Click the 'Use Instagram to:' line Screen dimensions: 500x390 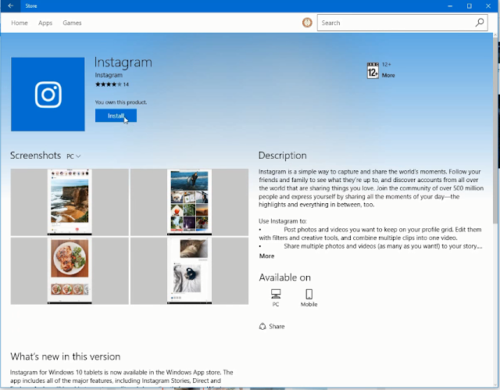click(283, 221)
